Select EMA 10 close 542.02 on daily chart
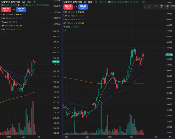The width and height of the screenshot is (175, 139). point(74,12)
